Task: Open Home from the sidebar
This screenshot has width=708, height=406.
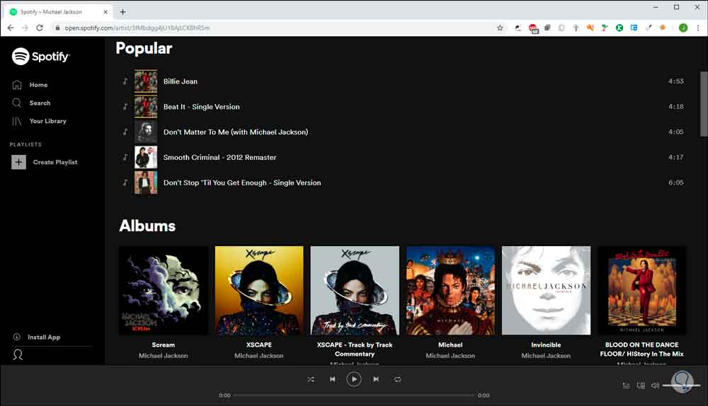Action: (x=30, y=85)
